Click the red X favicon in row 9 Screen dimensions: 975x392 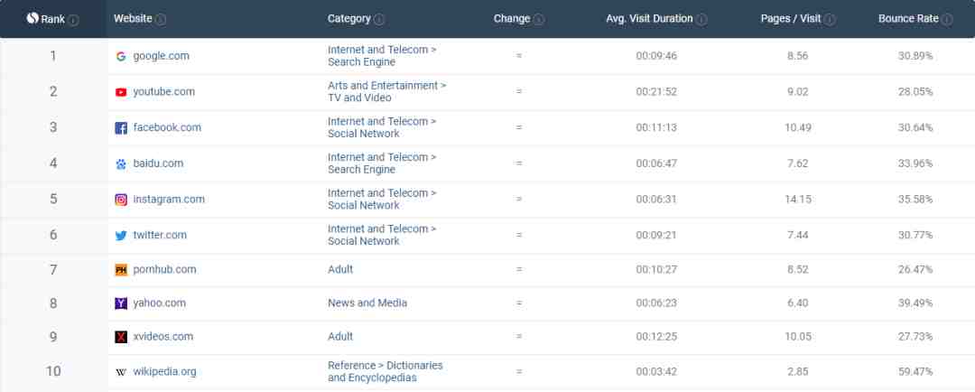(x=121, y=337)
